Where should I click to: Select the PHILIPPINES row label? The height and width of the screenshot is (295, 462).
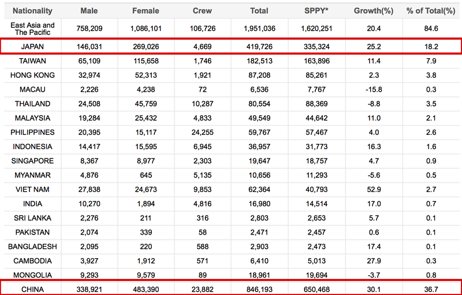click(x=32, y=132)
